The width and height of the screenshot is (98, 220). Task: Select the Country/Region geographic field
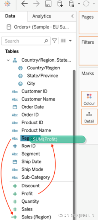[43, 68]
